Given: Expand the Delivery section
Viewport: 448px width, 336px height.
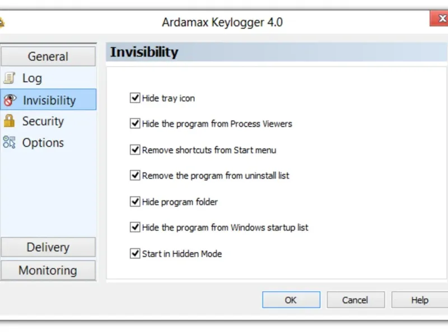Looking at the screenshot, I should (48, 247).
